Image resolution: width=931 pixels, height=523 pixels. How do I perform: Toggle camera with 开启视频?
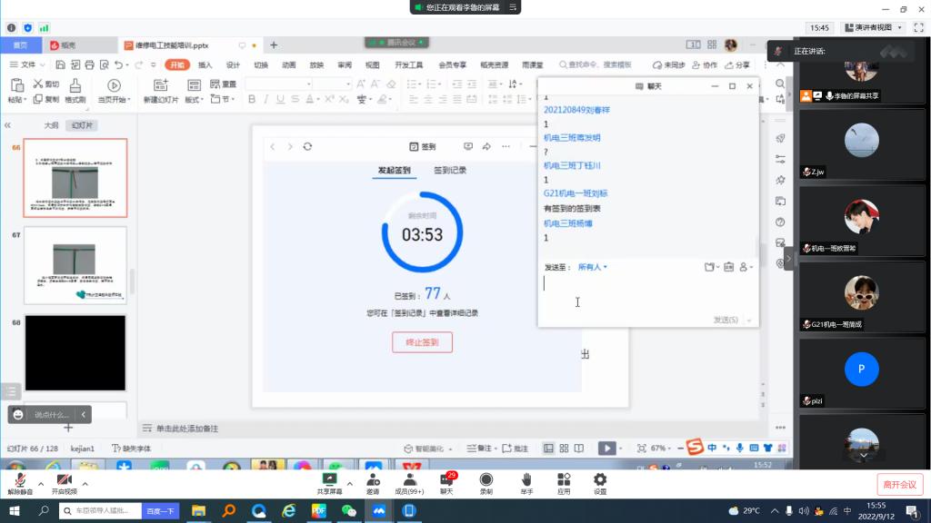64,483
